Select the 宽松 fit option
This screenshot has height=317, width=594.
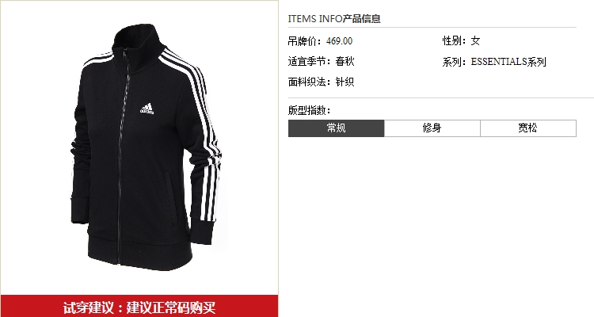[x=528, y=128]
